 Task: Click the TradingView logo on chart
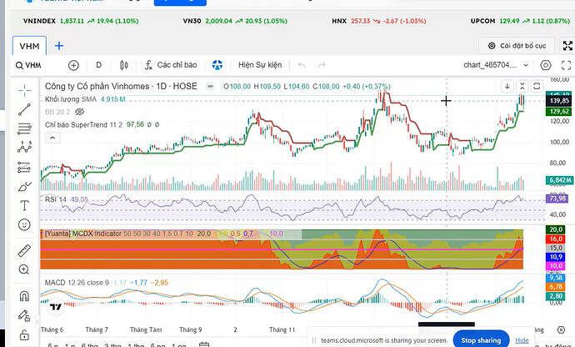pyautogui.click(x=56, y=307)
